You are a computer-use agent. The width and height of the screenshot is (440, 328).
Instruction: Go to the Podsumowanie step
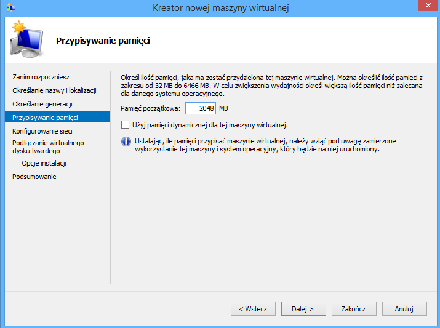(34, 177)
